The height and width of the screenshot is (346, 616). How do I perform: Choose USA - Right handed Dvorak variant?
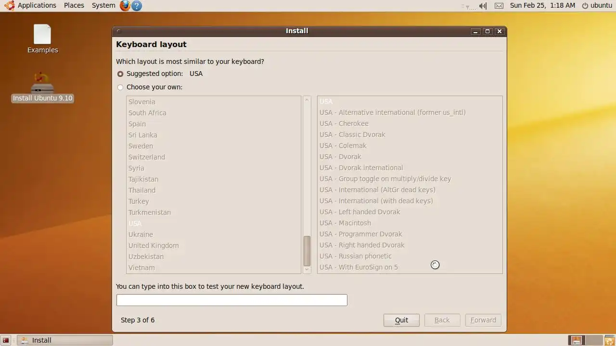click(x=410, y=245)
